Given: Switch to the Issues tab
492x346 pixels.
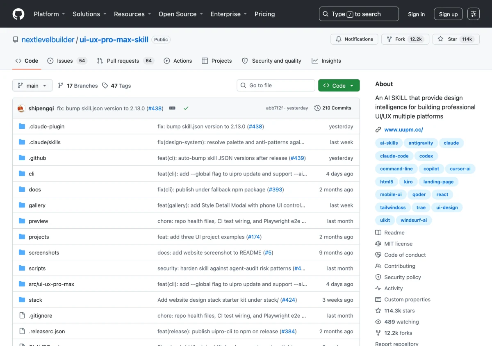Looking at the screenshot, I should point(67,61).
